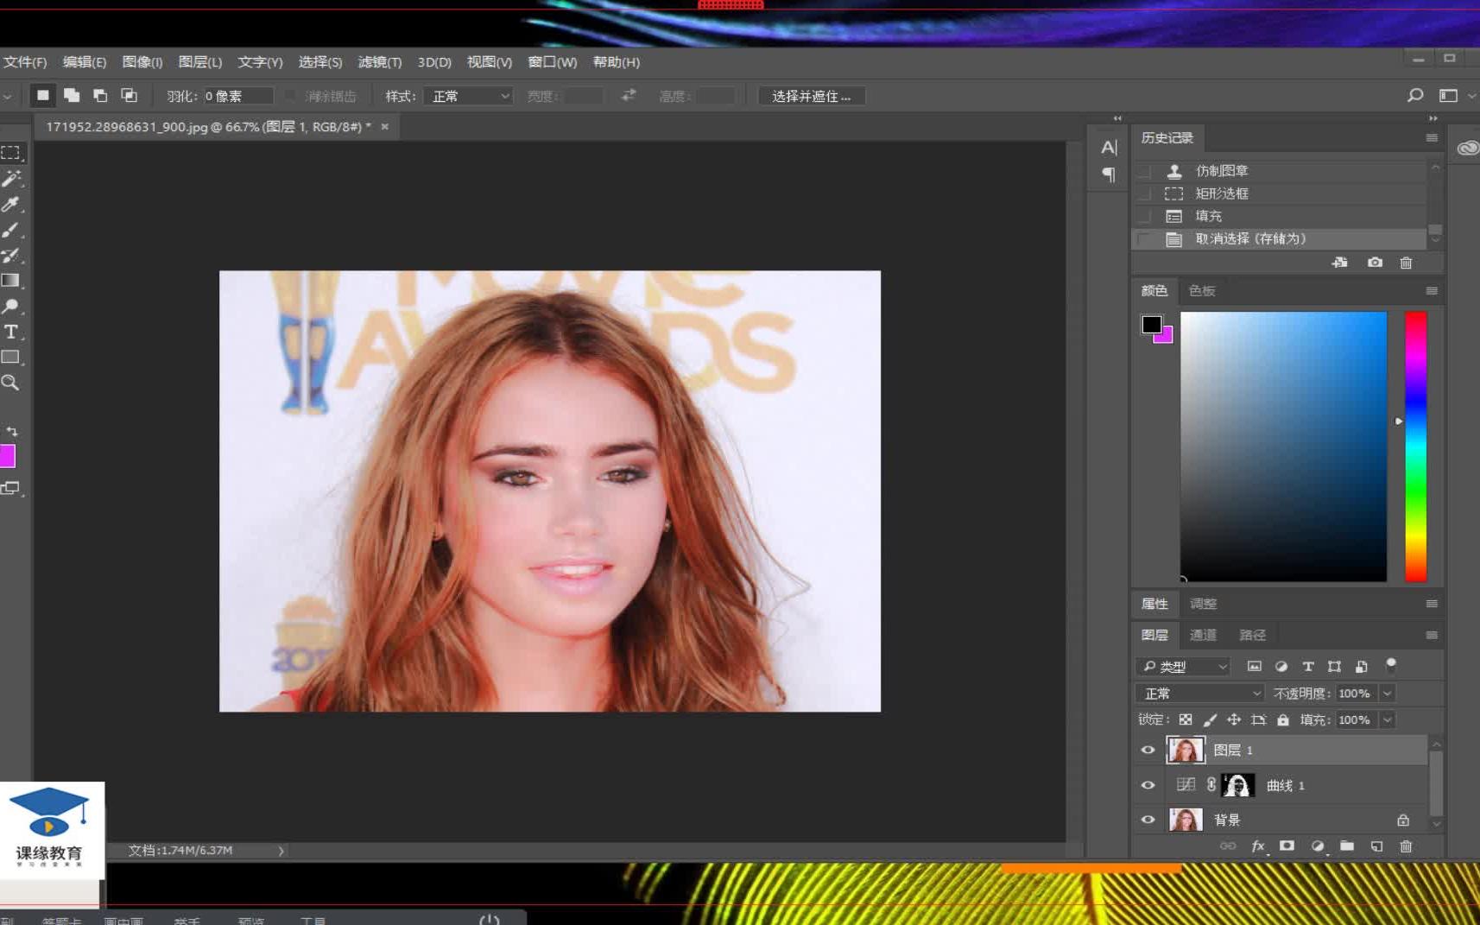This screenshot has height=925, width=1480.
Task: Open 图像(I) menu
Action: 142,62
